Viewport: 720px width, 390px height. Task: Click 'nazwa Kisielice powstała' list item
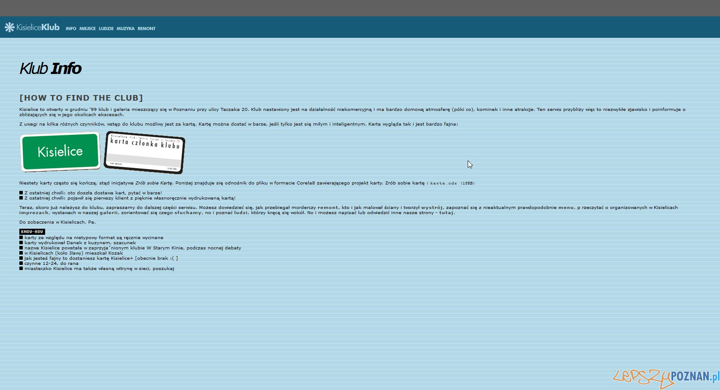click(130, 248)
